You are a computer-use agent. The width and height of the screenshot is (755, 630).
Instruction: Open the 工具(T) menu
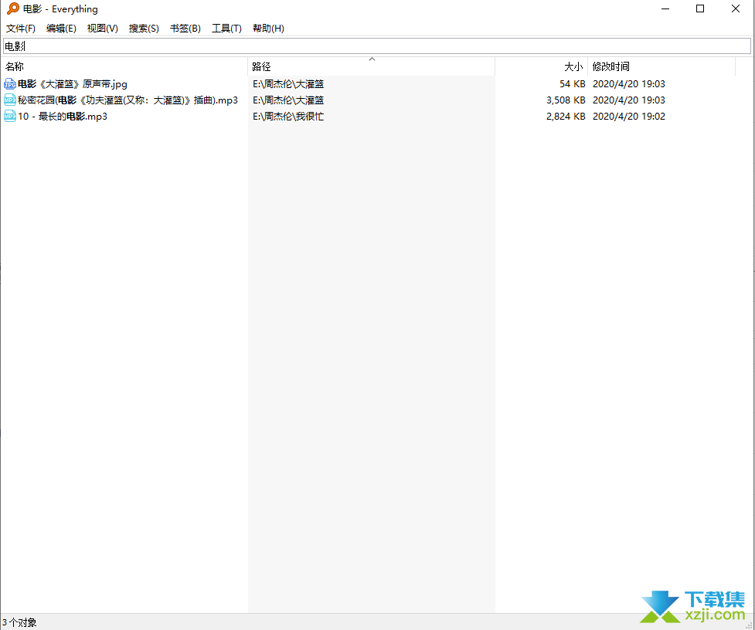pos(226,29)
